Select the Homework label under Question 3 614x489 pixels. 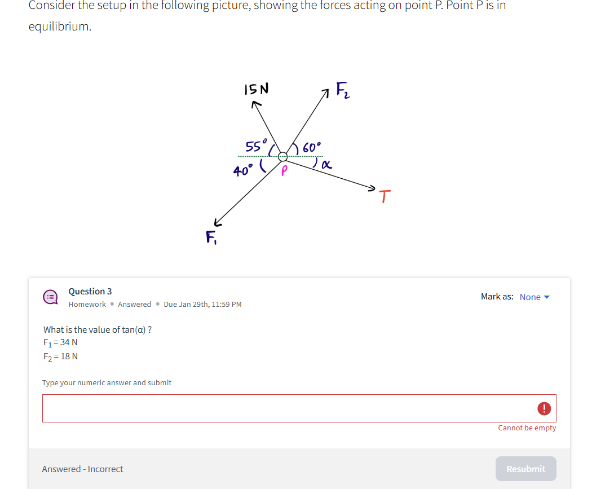[x=87, y=304]
